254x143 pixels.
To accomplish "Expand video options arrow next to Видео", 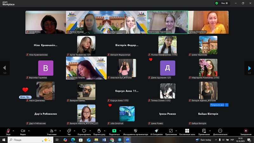I will coord(29,130).
